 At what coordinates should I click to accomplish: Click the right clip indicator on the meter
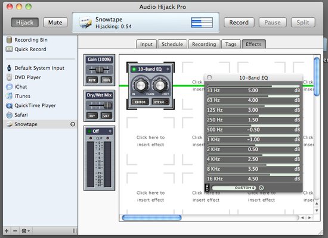(108, 138)
